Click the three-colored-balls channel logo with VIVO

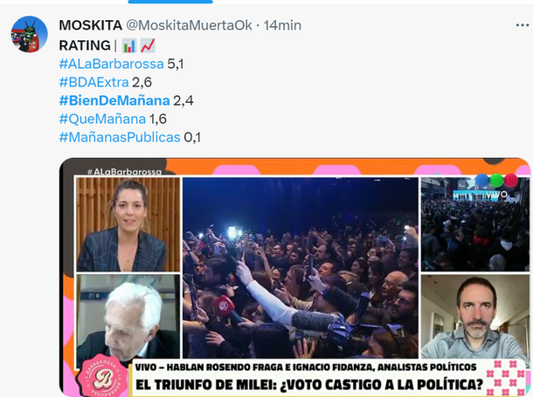[496, 187]
